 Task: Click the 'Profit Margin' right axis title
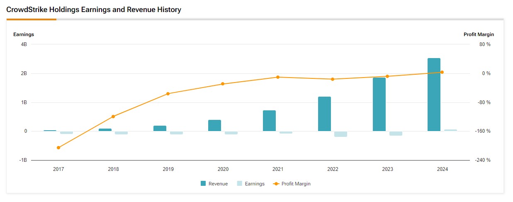tap(479, 34)
